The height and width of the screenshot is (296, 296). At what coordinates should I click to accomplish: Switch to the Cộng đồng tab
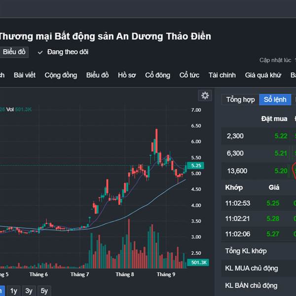(61, 75)
